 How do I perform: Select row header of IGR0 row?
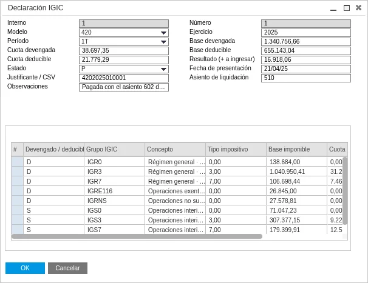[18, 162]
